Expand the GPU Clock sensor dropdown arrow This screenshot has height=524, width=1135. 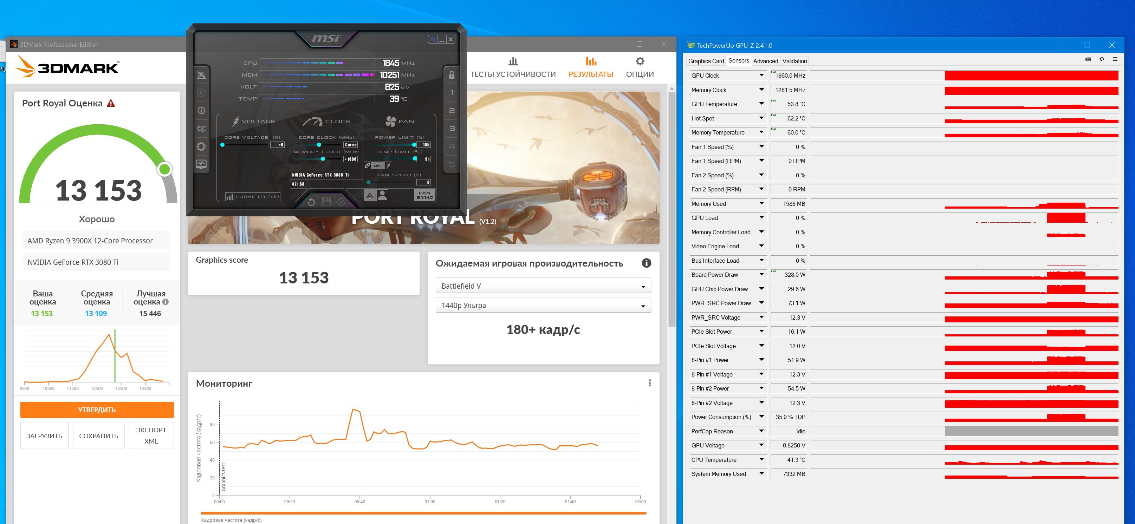[x=761, y=75]
